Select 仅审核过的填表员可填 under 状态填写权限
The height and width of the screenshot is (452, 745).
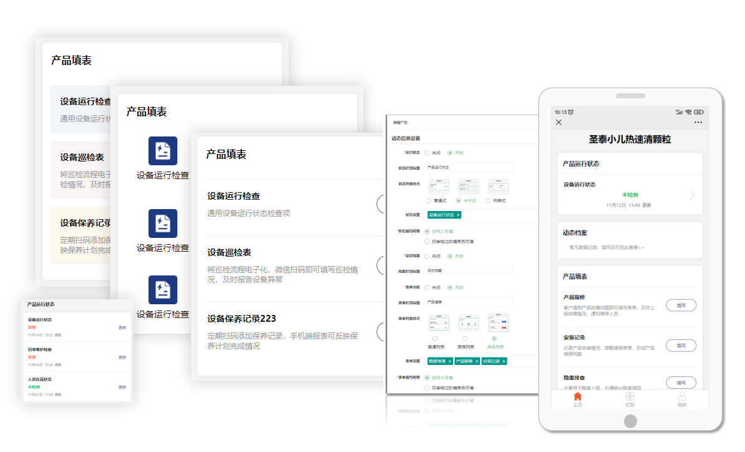pos(427,241)
